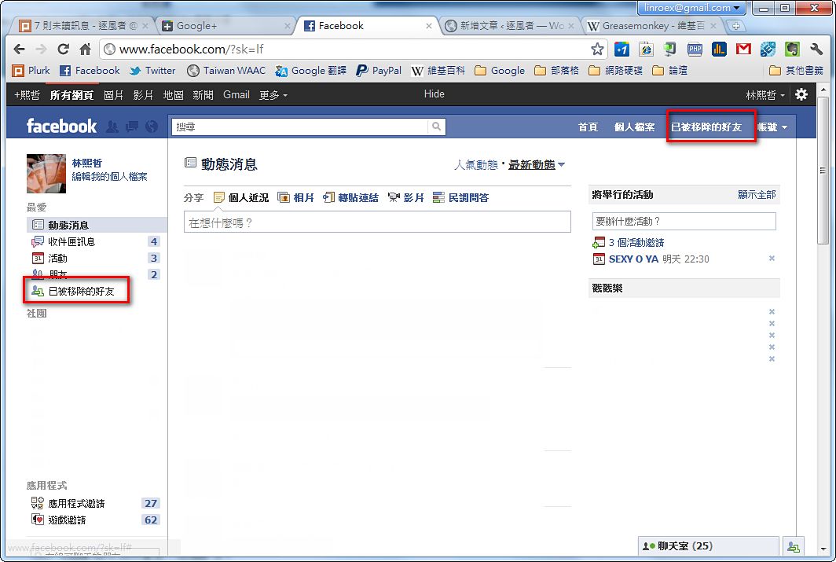Screen dimensions: 836x562
Task: Click the bar-chart extension icon
Action: click(719, 49)
